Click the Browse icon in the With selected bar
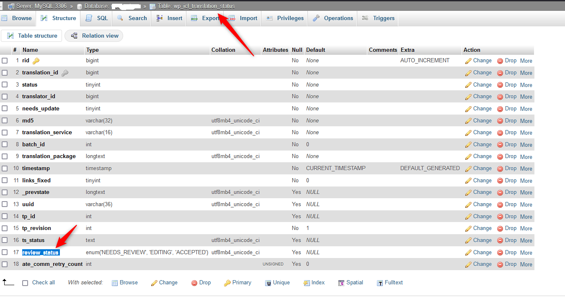 tap(115, 283)
